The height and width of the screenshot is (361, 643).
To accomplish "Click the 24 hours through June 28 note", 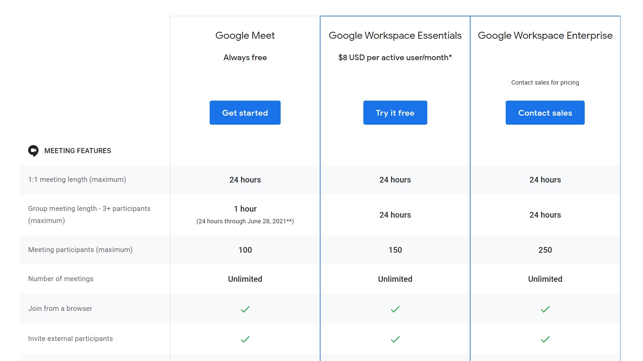I will pyautogui.click(x=245, y=221).
